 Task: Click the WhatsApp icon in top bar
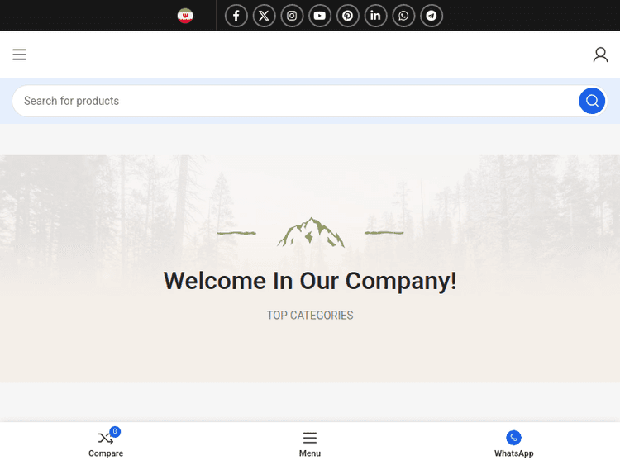click(x=403, y=16)
